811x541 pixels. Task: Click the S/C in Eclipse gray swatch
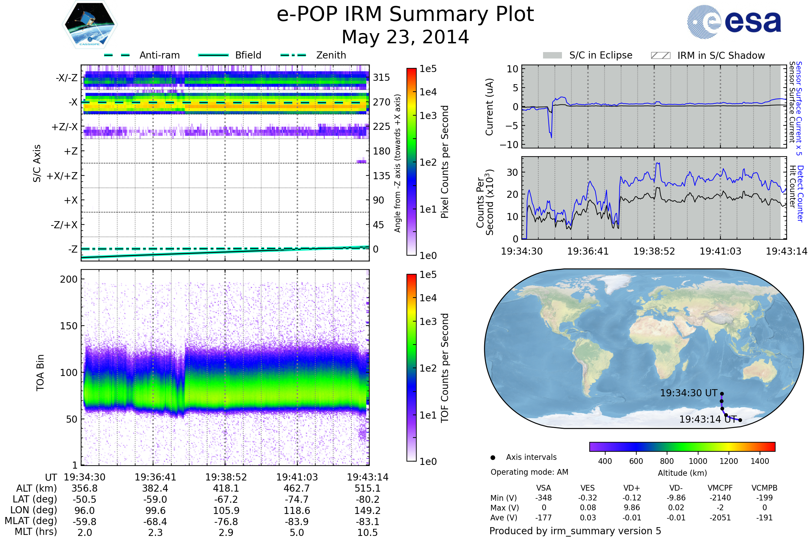pyautogui.click(x=552, y=55)
